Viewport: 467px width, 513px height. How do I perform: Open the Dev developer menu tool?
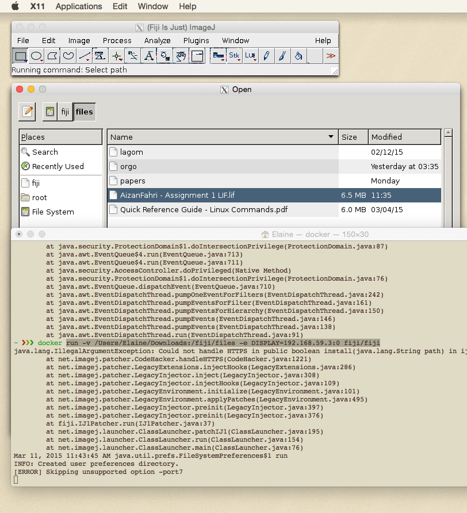tap(219, 56)
